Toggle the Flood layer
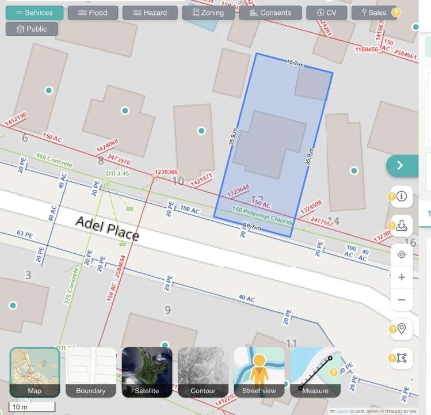 [93, 13]
